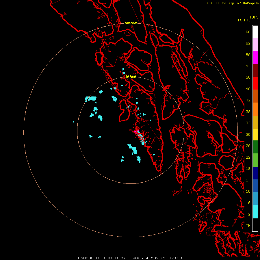260x260 pixels.
Task: Click the dark orange legend swatch
Action: pos(255,96)
